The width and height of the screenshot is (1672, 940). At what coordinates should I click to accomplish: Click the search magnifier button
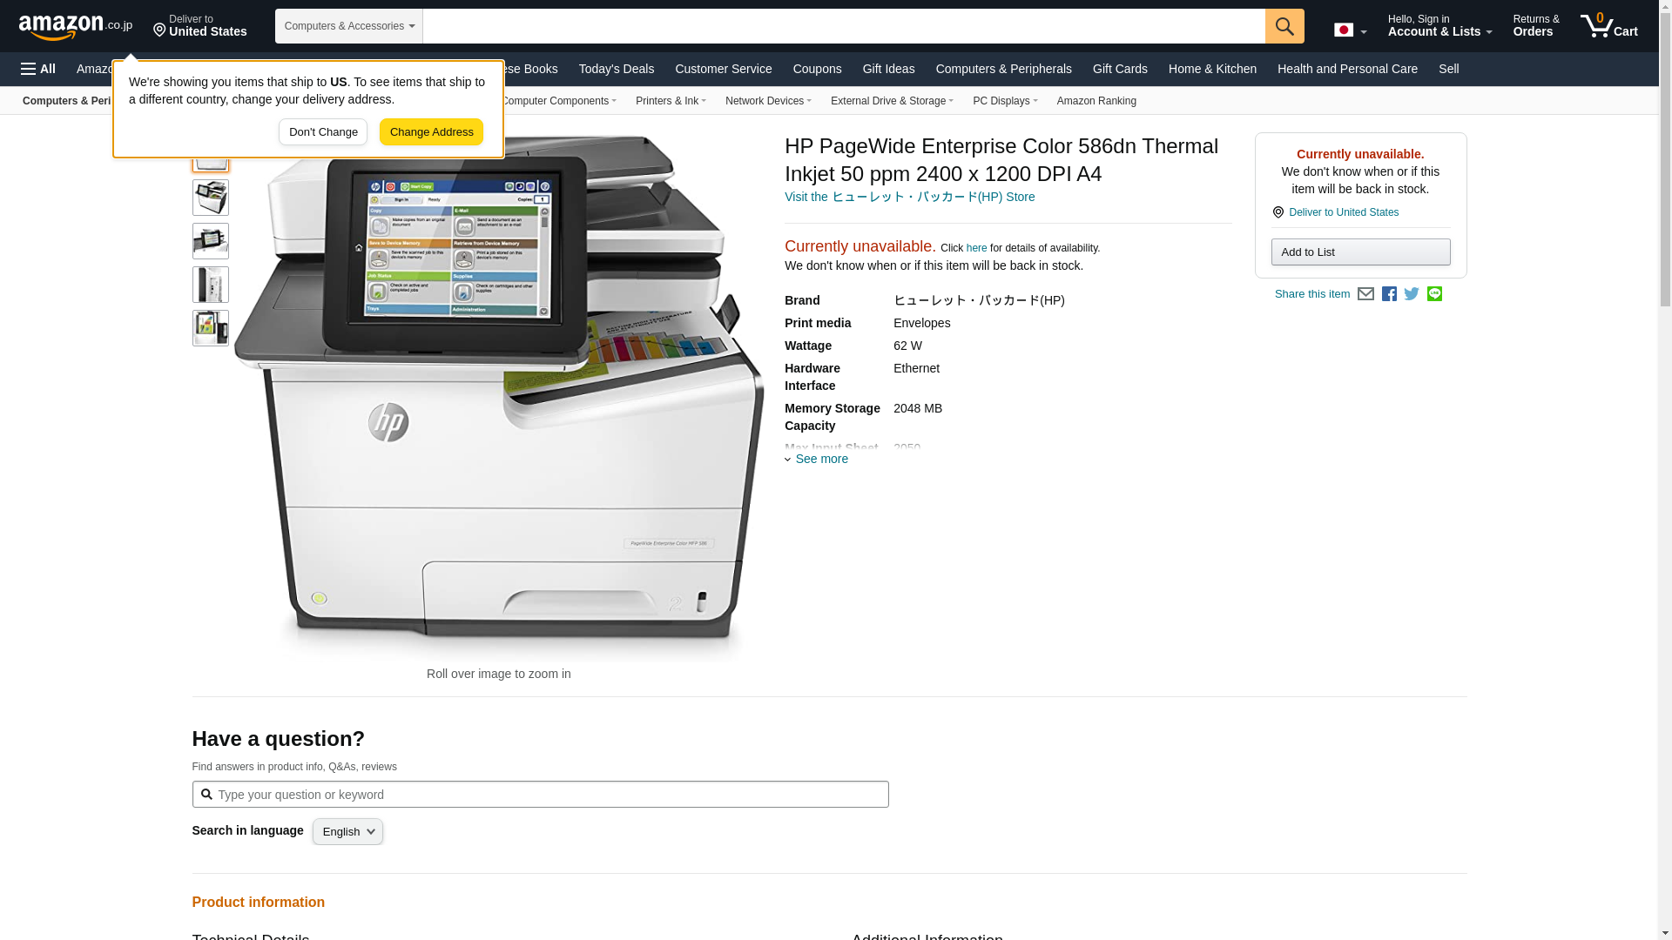click(1284, 26)
